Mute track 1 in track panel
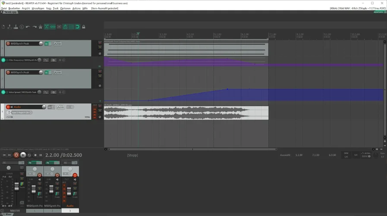The image size is (387, 216). pyautogui.click(x=100, y=42)
